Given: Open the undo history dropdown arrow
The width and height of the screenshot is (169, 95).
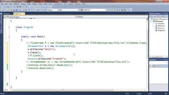Looking at the screenshot, I should (x=31, y=10).
